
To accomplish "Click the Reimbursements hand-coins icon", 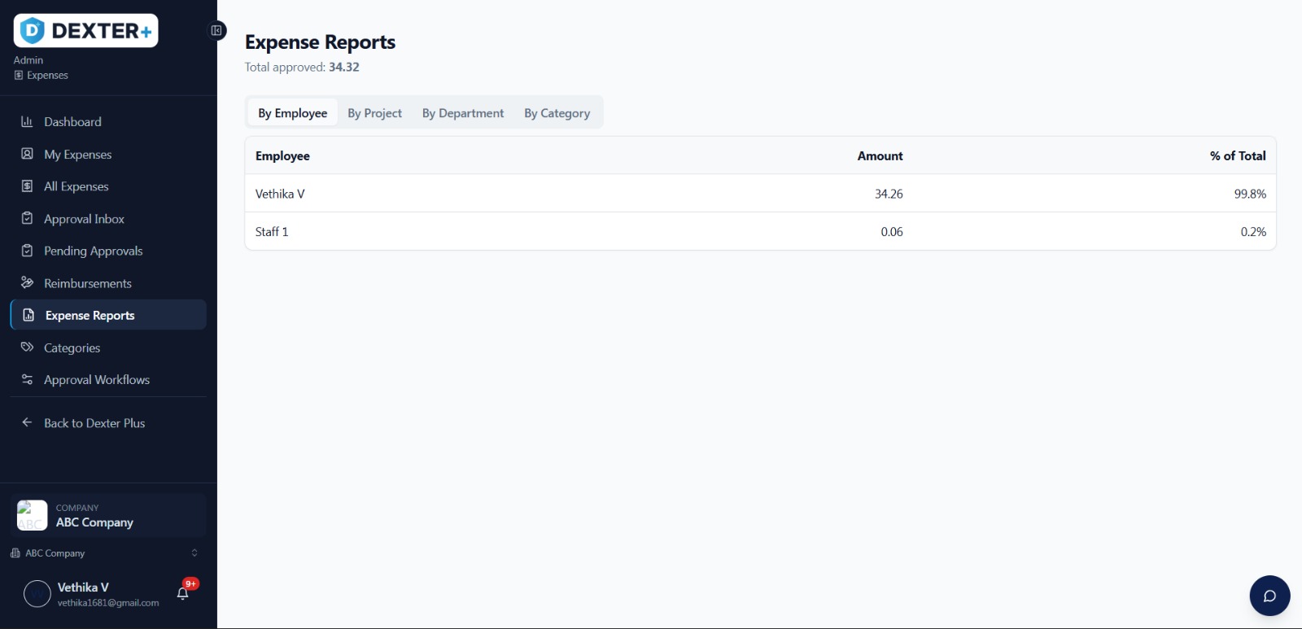I will pyautogui.click(x=27, y=282).
